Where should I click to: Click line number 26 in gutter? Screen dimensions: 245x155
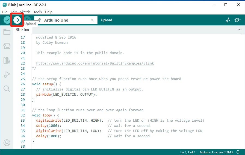pyautogui.click(x=23, y=84)
